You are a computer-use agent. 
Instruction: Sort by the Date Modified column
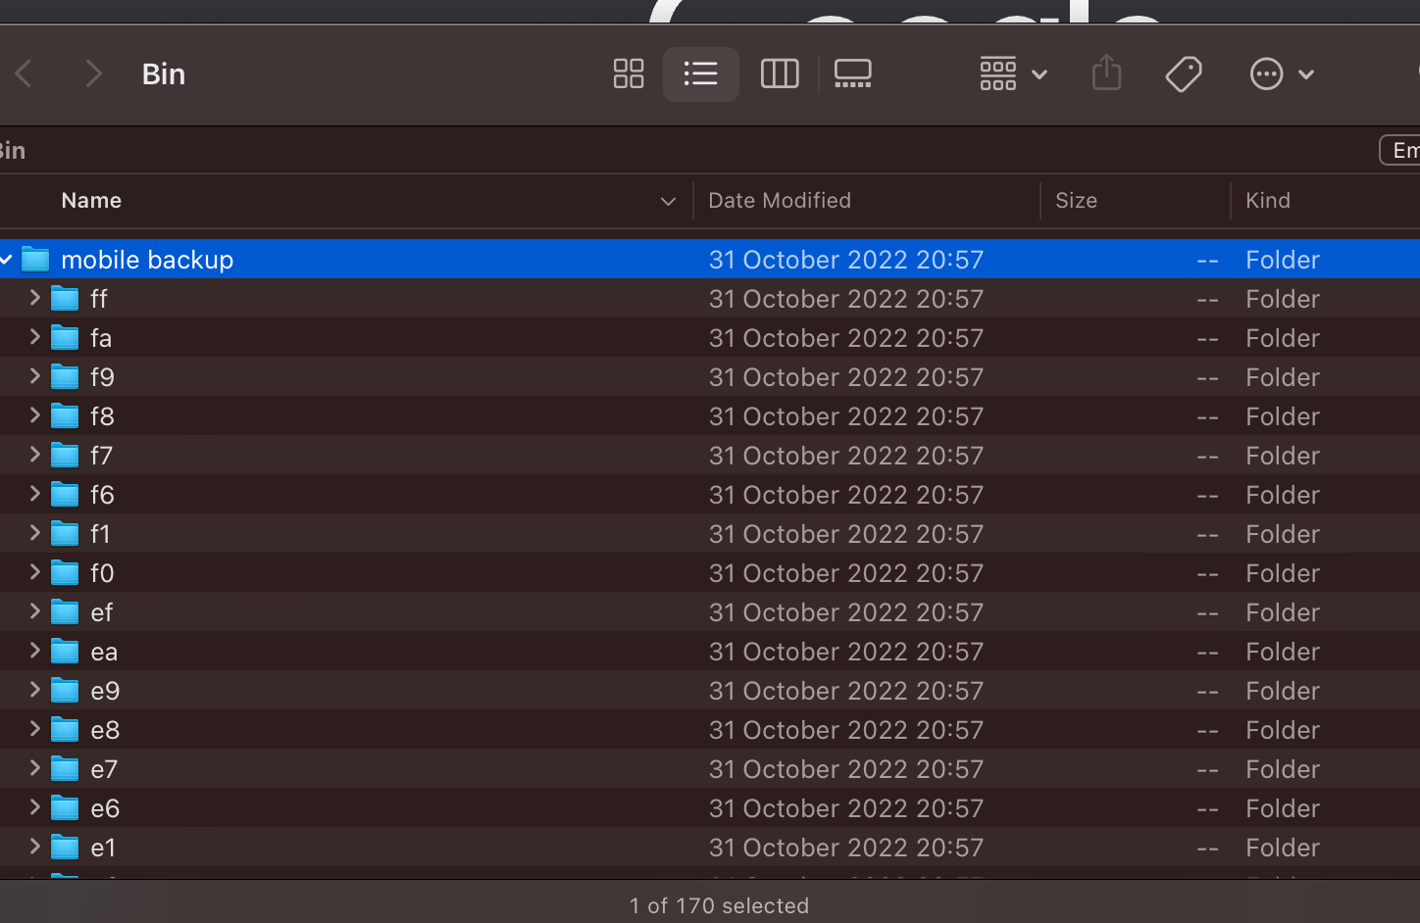pos(780,200)
